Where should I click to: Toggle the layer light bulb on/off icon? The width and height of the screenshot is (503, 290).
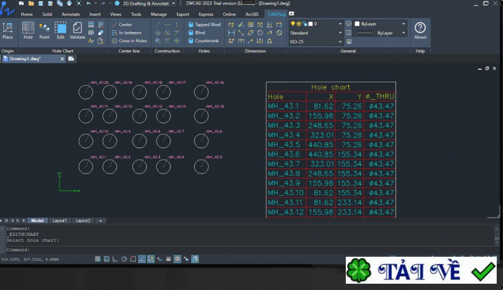coord(292,24)
